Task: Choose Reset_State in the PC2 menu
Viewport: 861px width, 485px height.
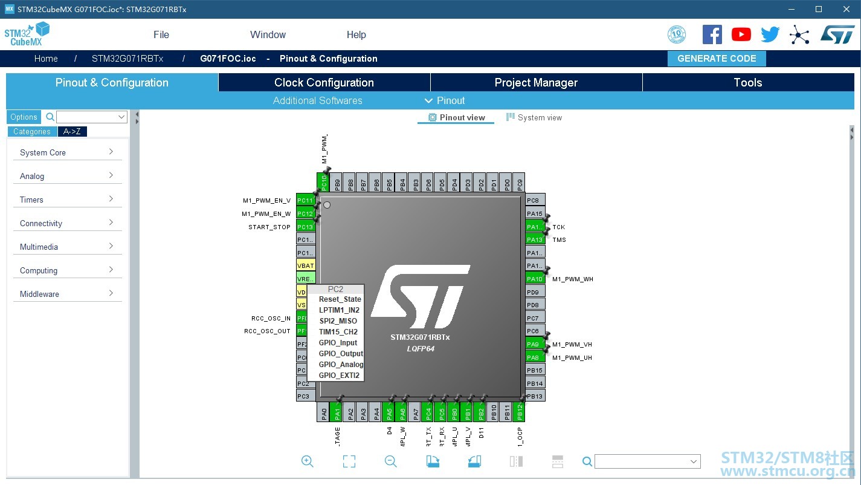Action: tap(340, 299)
